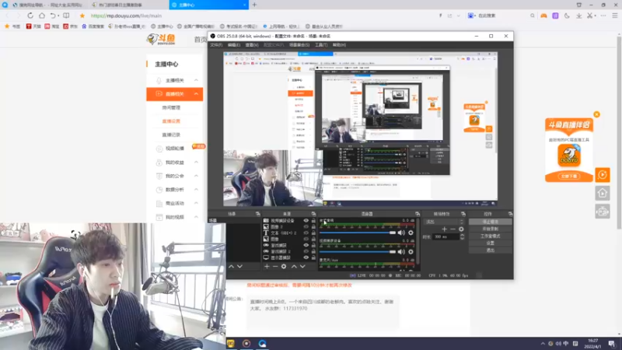
Task: Click the Douyu logo at the page top
Action: [161, 39]
